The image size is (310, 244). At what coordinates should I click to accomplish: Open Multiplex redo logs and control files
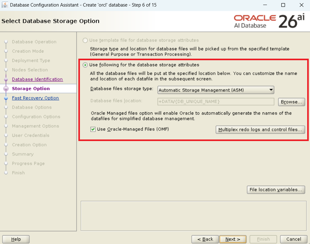[x=260, y=129]
